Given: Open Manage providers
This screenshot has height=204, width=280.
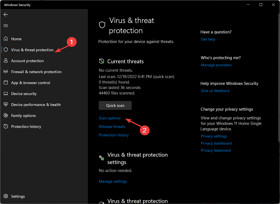Looking at the screenshot, I should tap(216, 65).
